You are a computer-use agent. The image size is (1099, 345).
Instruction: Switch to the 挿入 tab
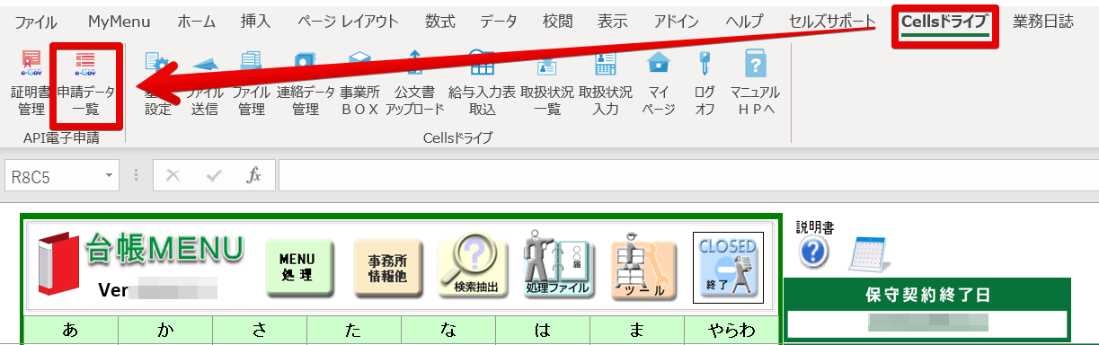[x=256, y=22]
